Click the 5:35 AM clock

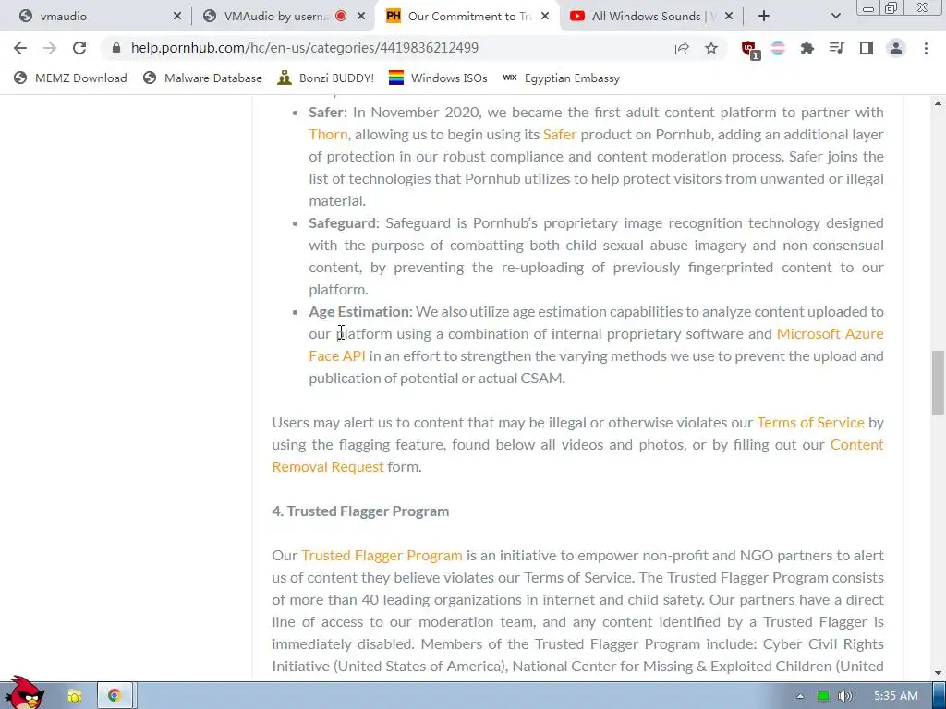tap(895, 696)
